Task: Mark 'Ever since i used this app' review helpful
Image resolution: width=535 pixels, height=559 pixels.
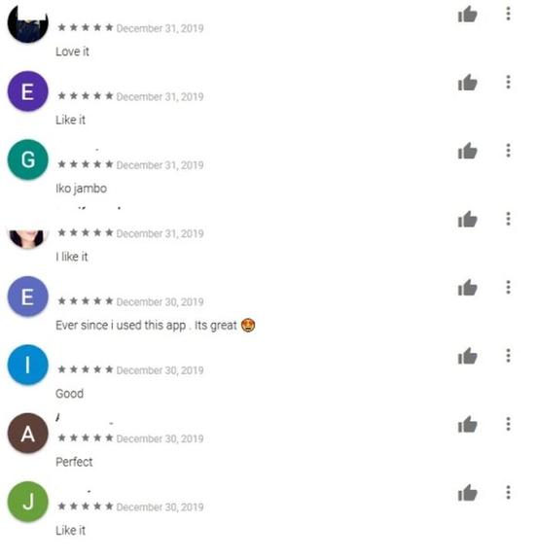Action: (x=467, y=288)
